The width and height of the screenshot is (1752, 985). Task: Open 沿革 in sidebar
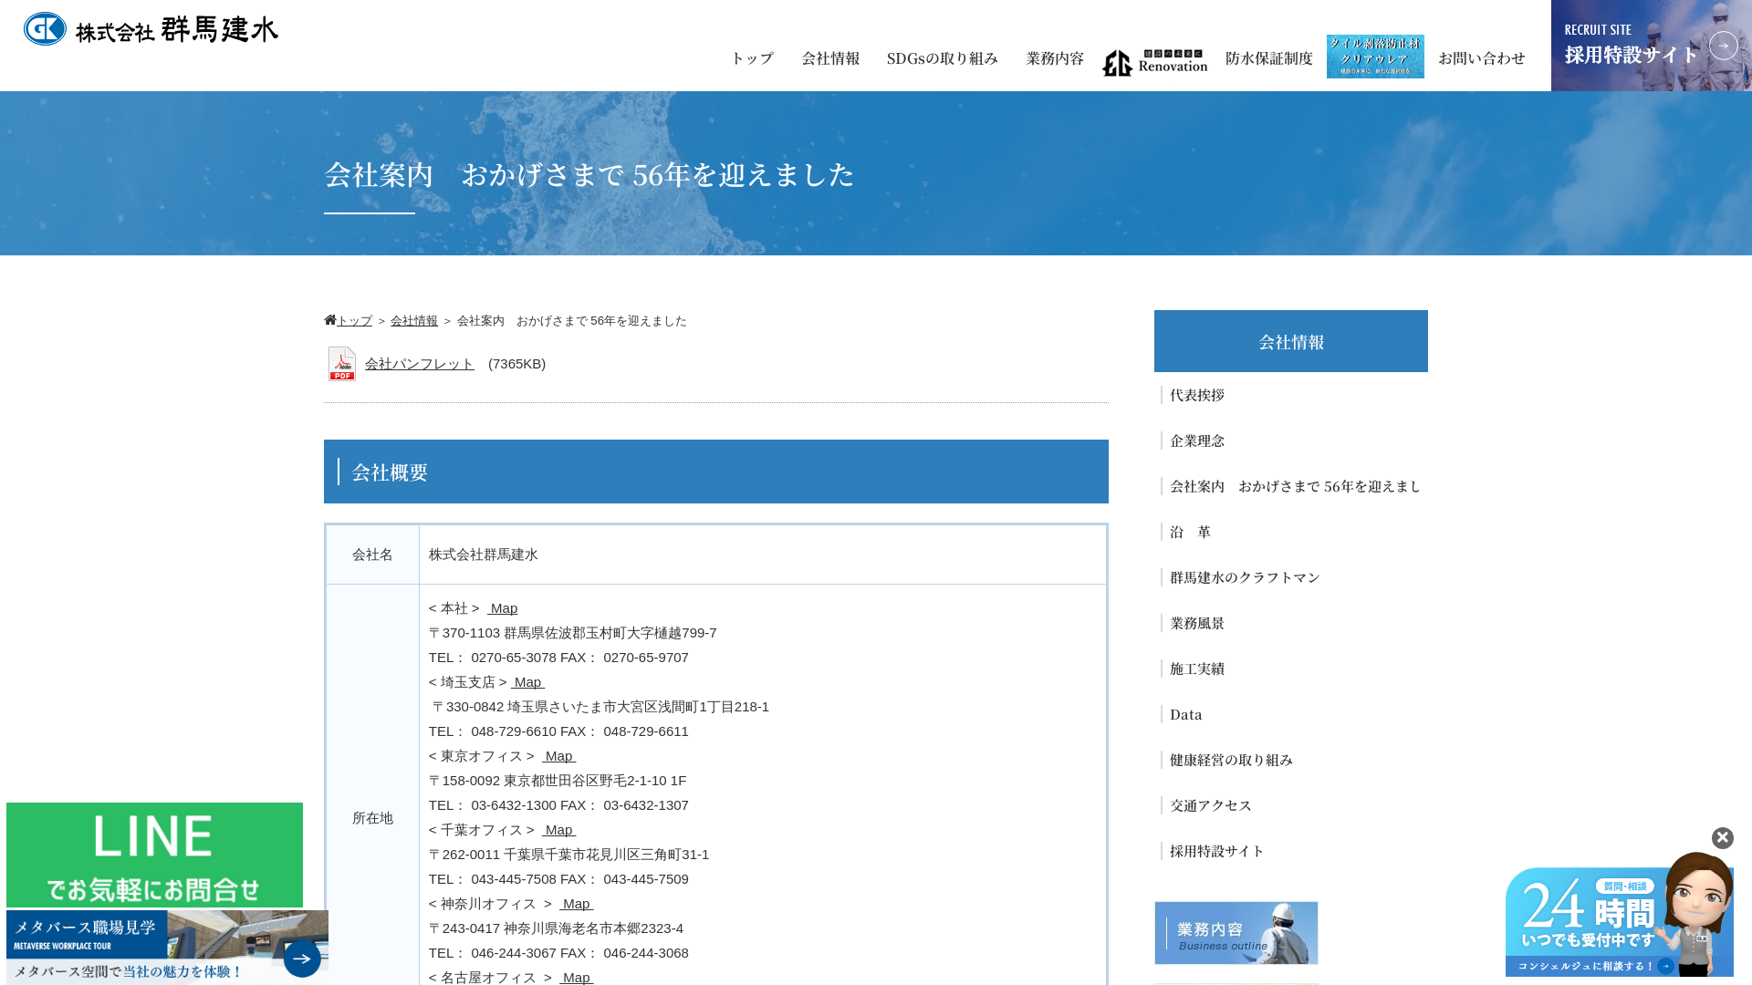click(x=1191, y=532)
